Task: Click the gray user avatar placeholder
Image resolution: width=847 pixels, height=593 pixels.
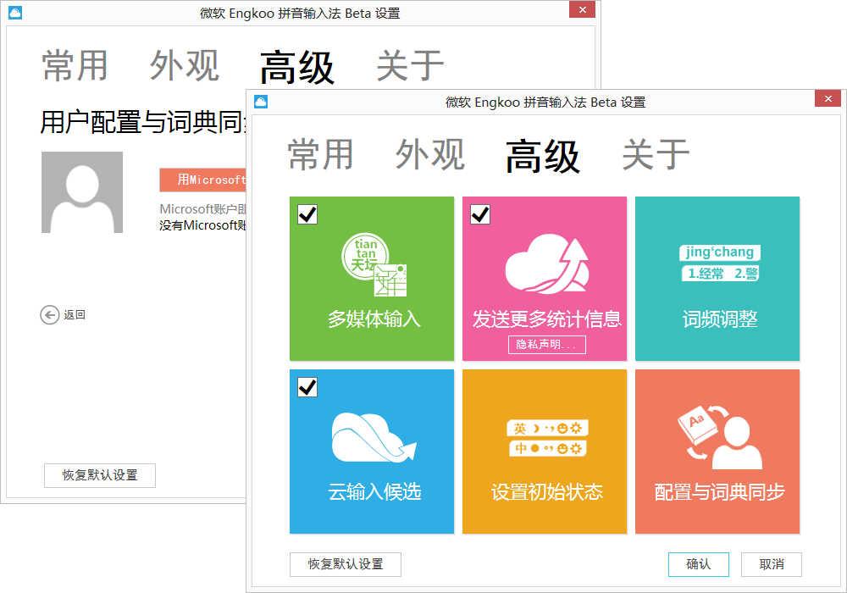Action: tap(81, 192)
